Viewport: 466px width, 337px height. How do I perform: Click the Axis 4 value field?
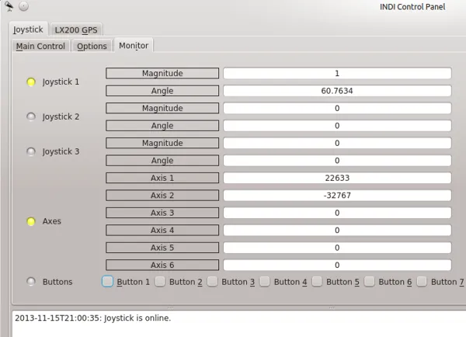coord(337,230)
